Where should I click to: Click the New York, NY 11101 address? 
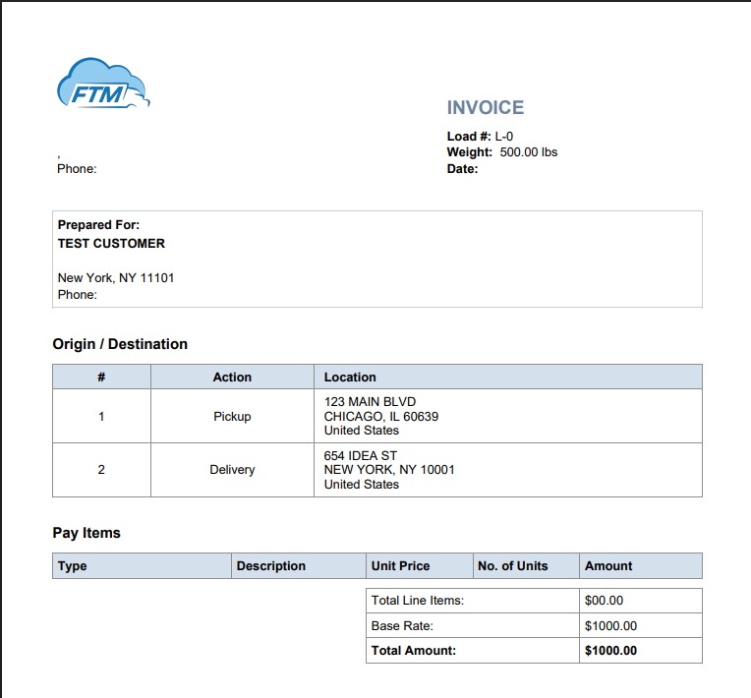pos(116,278)
